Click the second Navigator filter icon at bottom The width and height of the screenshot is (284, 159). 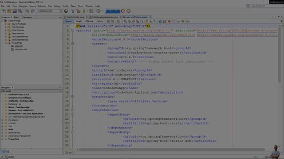8,151
